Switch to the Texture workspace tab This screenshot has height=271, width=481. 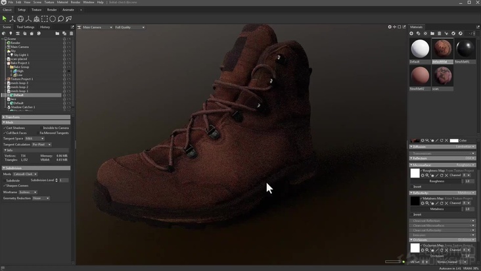[x=36, y=10]
